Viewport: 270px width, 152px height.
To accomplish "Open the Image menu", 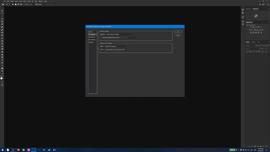I will pyautogui.click(x=12, y=1).
